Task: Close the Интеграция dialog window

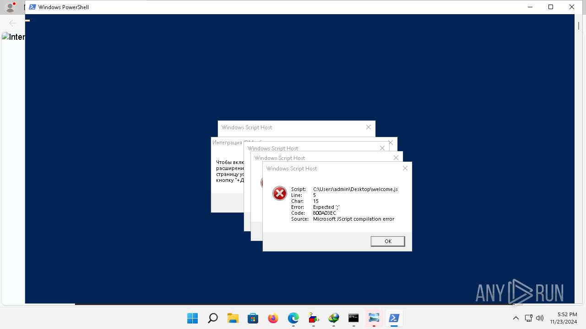Action: tap(391, 143)
